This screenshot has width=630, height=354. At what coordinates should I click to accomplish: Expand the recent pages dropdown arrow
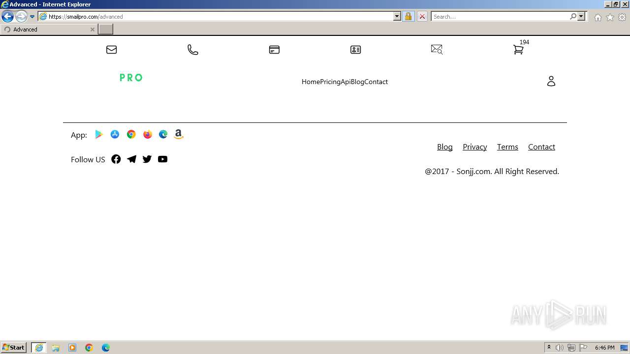(x=32, y=16)
